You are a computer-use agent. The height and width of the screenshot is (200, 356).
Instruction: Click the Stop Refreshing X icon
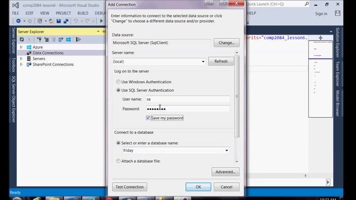coord(29,39)
